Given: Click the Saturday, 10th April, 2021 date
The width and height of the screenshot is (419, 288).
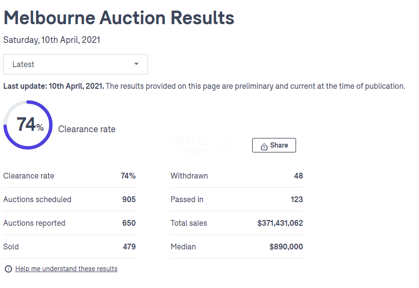Looking at the screenshot, I should click(x=52, y=40).
